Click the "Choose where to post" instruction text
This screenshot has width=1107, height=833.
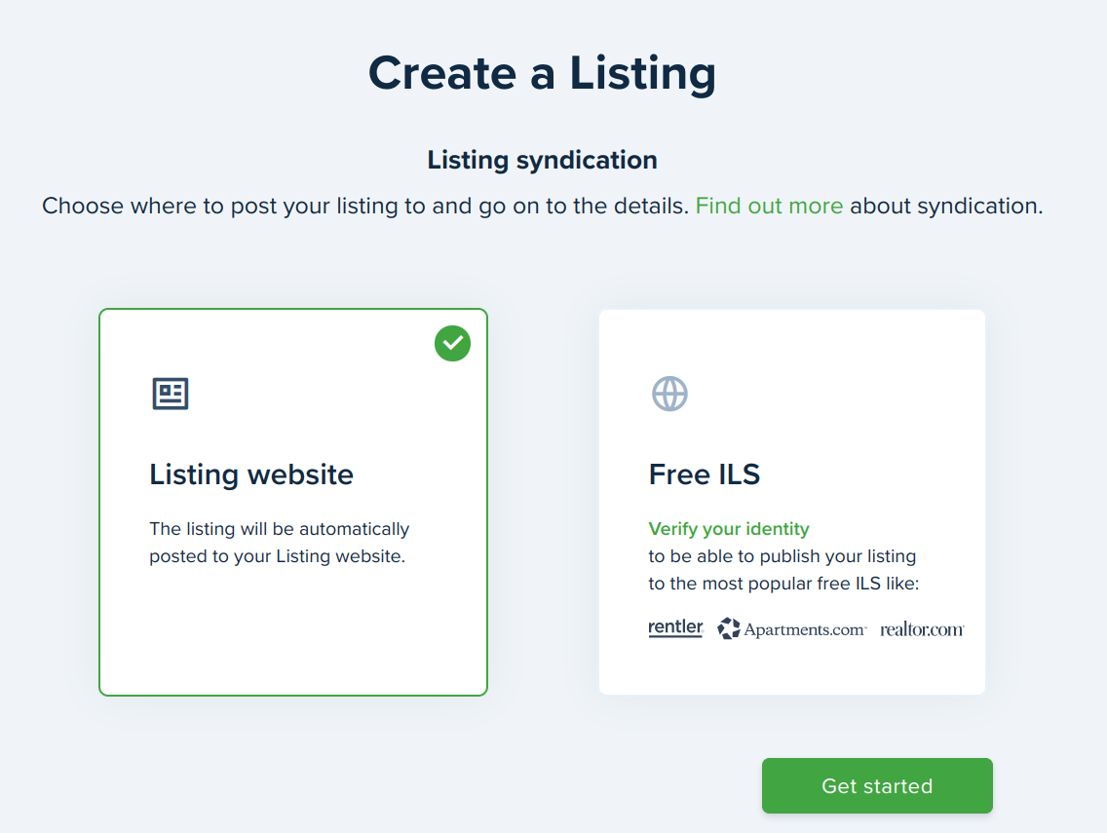click(365, 207)
